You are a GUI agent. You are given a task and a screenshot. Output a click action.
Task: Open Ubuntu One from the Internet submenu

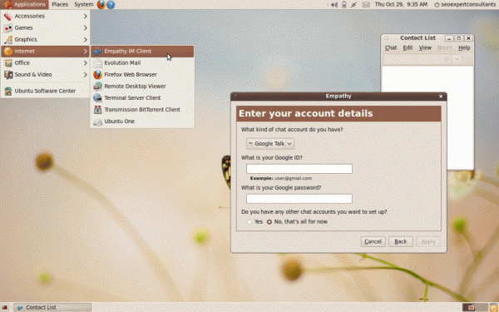coord(142,121)
